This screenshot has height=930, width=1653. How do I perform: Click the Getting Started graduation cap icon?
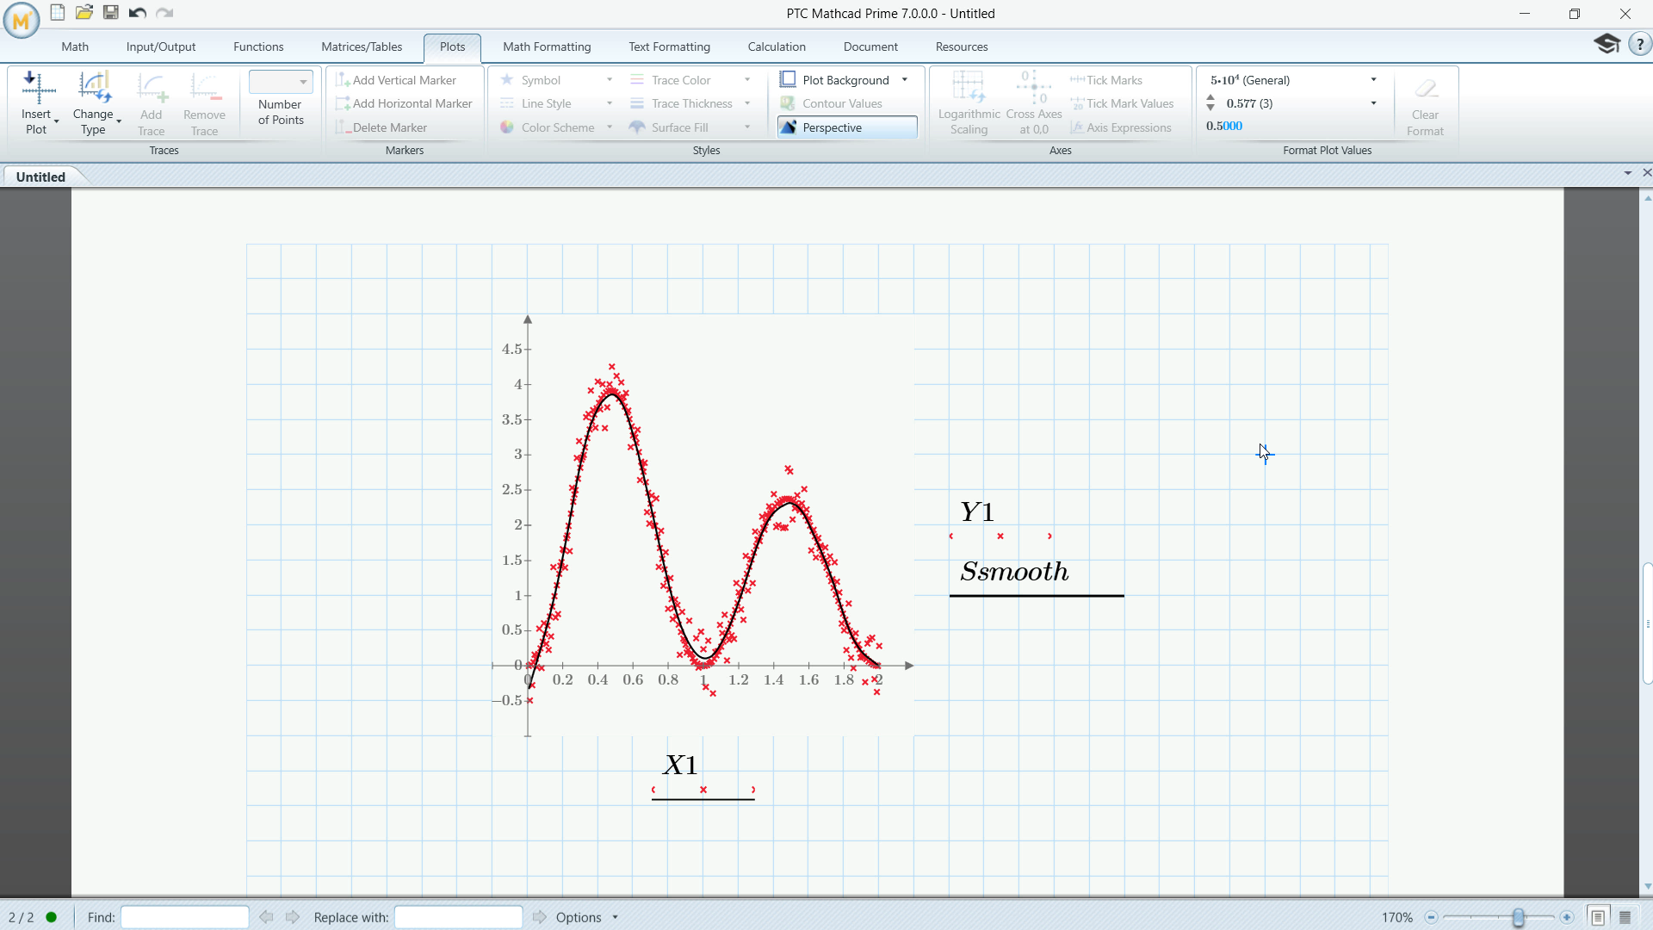click(1607, 44)
